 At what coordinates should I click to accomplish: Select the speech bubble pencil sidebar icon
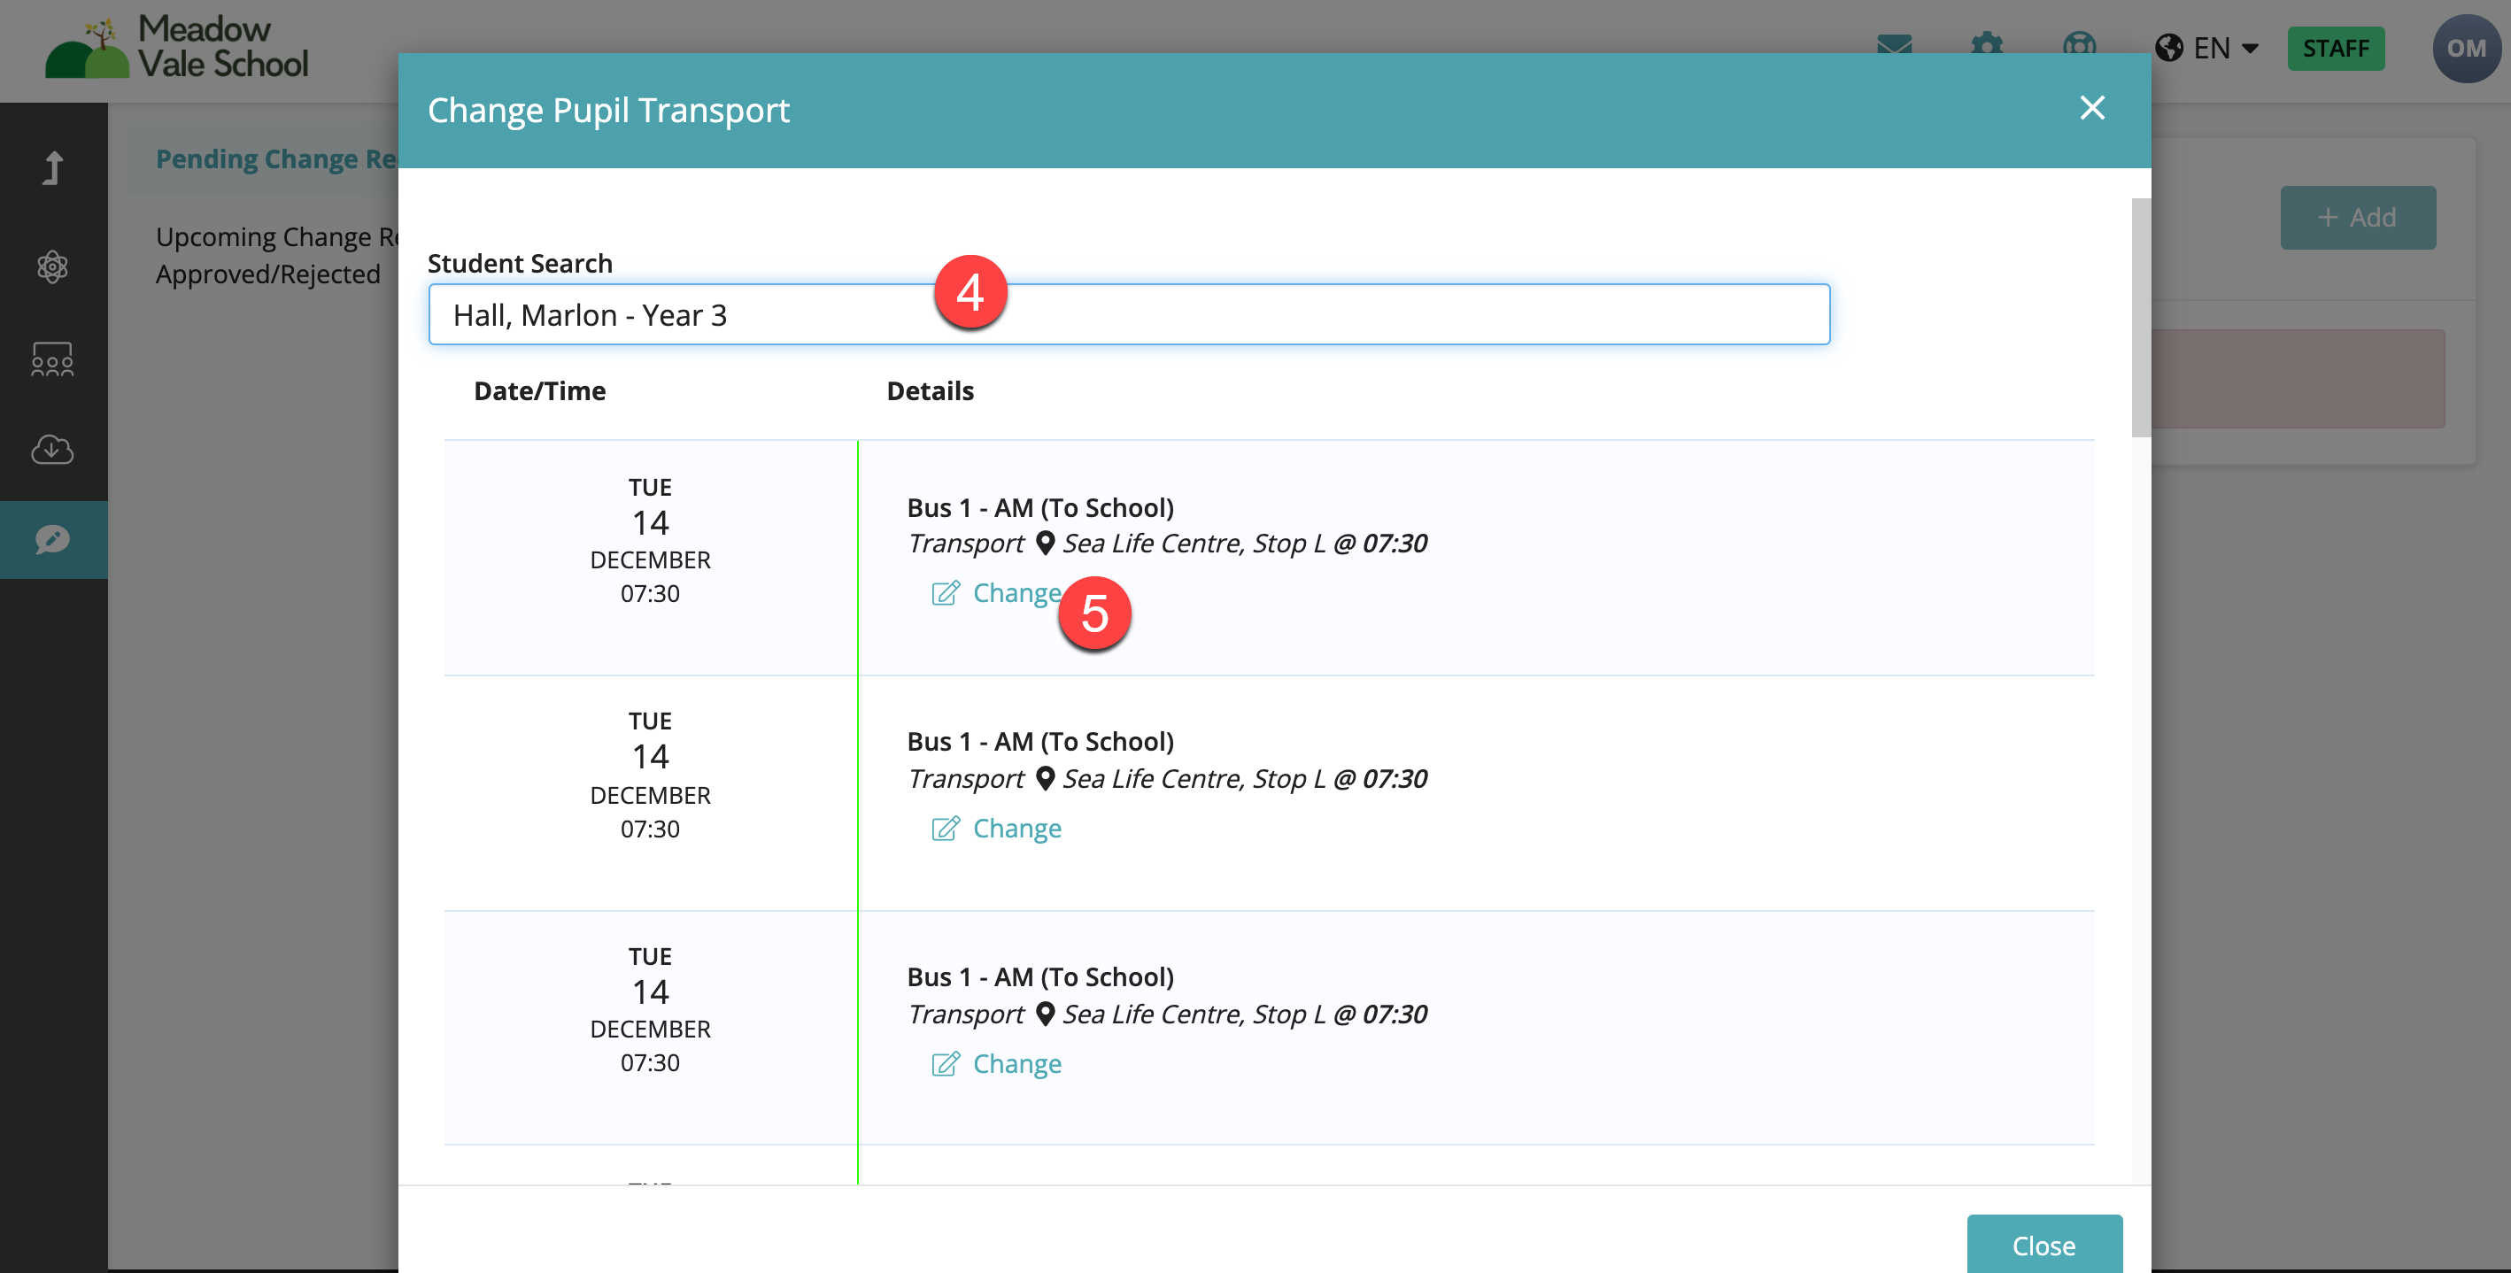pos(52,539)
